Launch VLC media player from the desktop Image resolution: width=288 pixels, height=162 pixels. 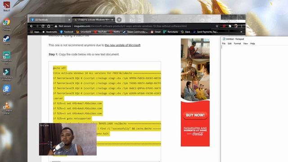(x=7, y=108)
